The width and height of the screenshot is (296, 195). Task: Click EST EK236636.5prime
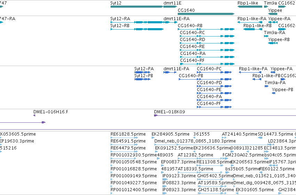pyautogui.click(x=194, y=152)
